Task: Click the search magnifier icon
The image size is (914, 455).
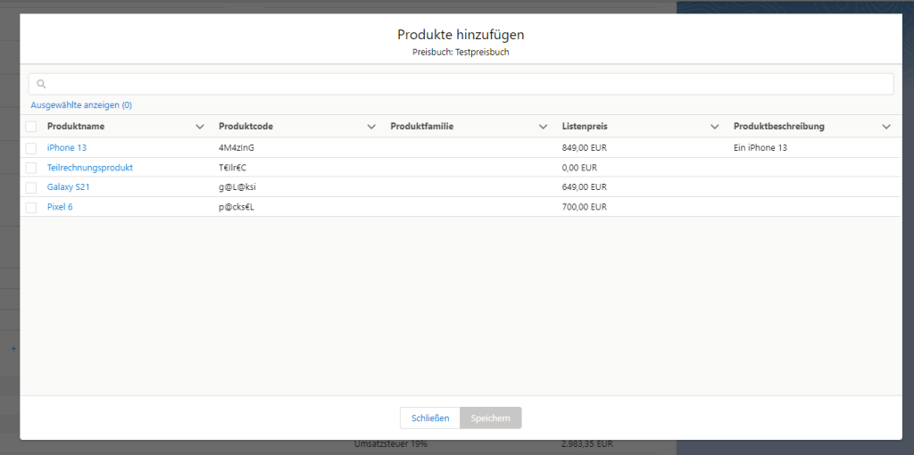Action: coord(41,85)
